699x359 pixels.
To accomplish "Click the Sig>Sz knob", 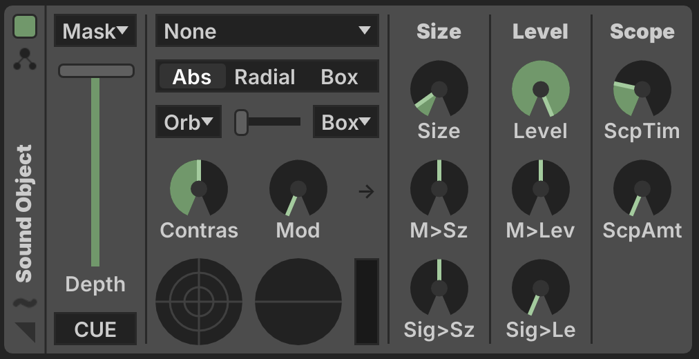I will click(x=439, y=288).
